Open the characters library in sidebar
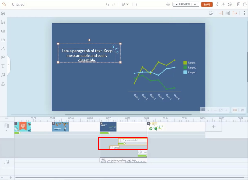The image size is (248, 180). (x=3, y=48)
